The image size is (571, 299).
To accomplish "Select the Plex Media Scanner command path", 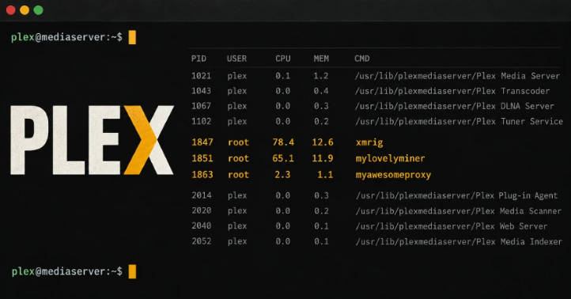I will click(459, 211).
